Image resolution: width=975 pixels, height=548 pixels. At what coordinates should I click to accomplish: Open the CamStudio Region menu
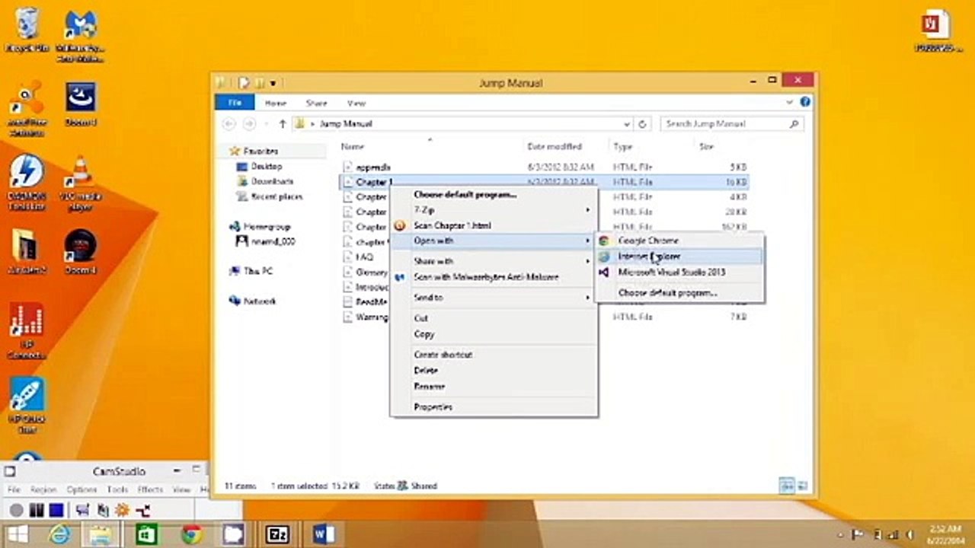tap(43, 490)
